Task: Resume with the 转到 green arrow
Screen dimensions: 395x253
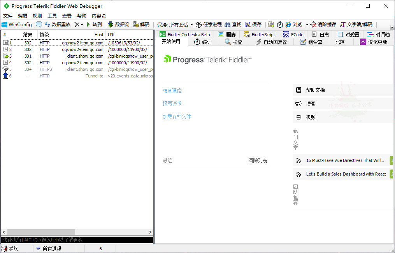Action: pos(94,25)
